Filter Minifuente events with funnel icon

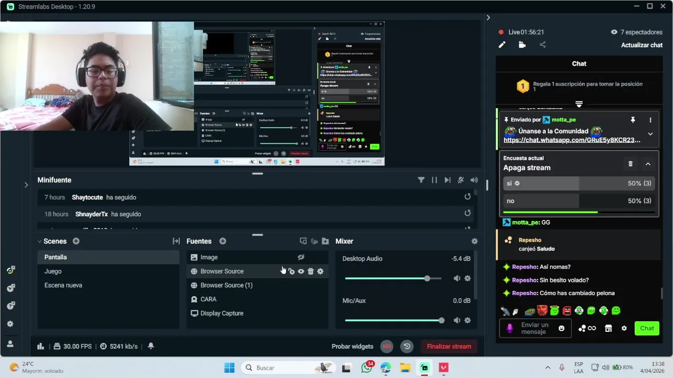[x=421, y=180]
